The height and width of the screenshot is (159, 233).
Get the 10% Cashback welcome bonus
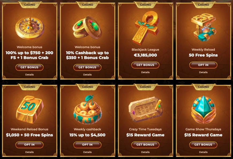pos(87,67)
